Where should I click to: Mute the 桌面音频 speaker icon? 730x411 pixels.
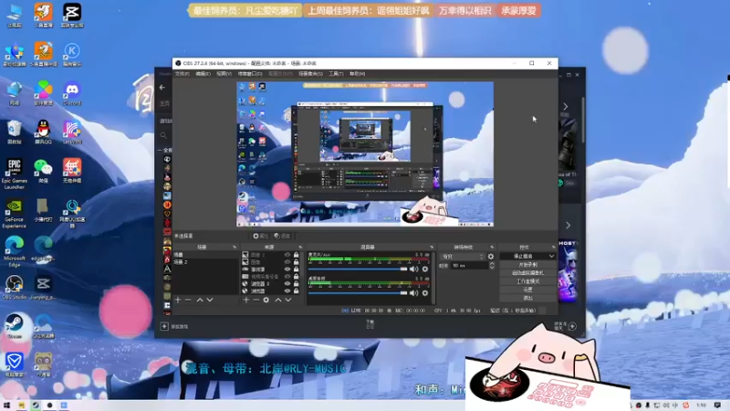pos(414,293)
